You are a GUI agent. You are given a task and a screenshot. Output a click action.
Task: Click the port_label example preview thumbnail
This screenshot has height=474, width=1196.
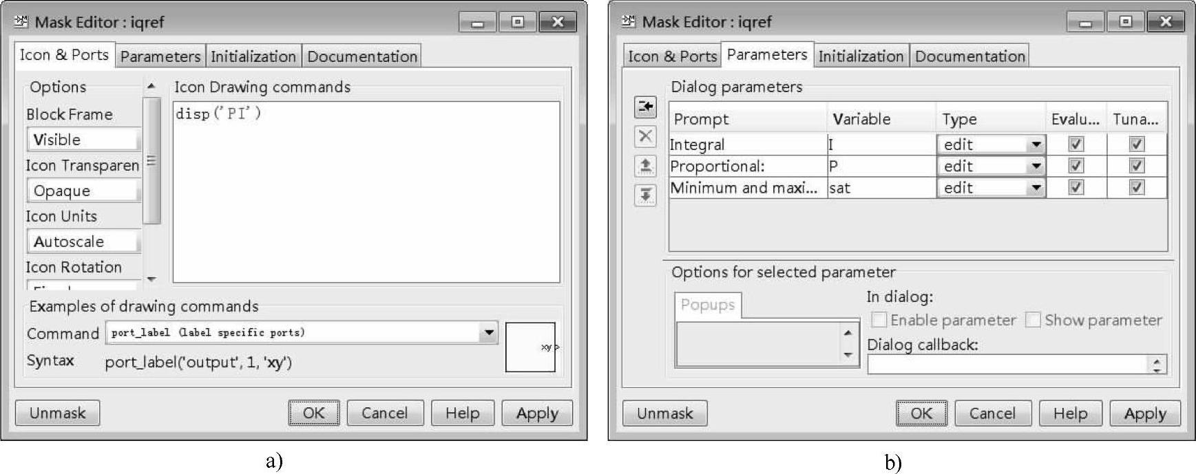click(x=530, y=347)
